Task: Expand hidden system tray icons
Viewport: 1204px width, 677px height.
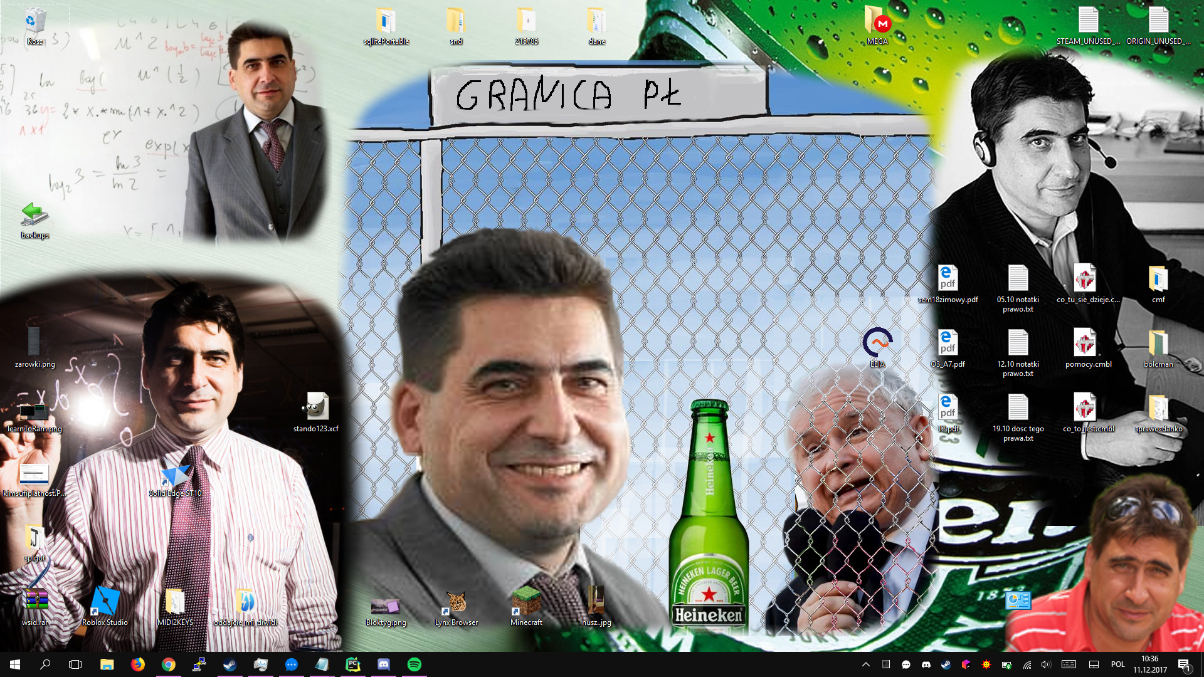Action: coord(866,664)
